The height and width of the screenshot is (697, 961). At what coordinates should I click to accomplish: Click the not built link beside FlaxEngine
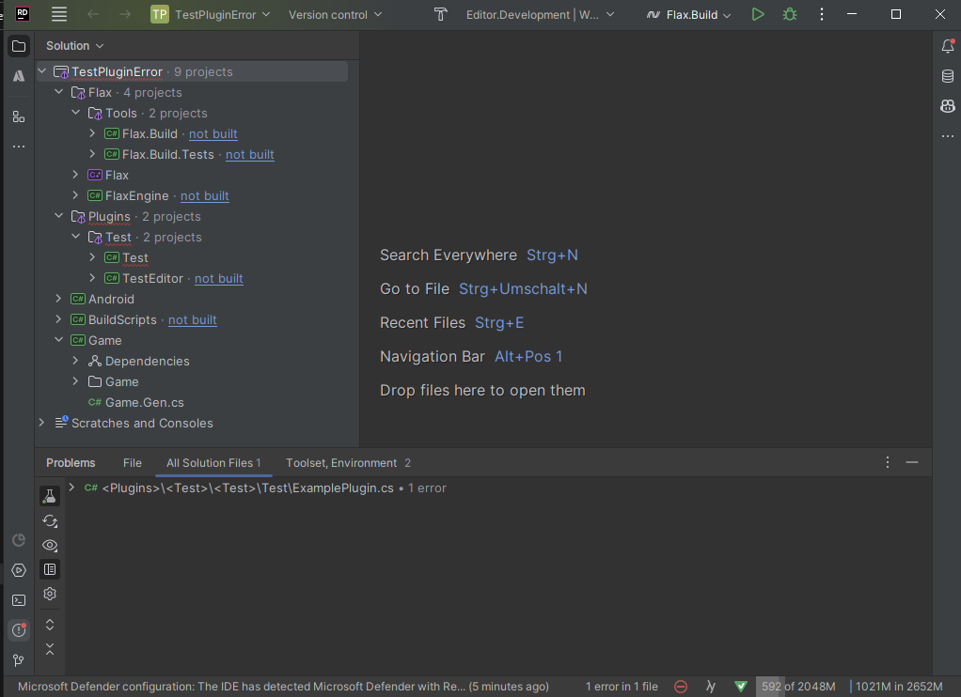pos(204,195)
